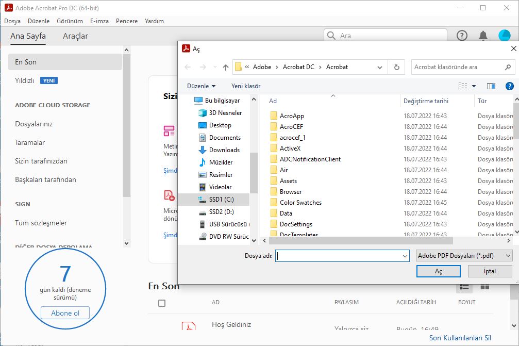519x346 pixels.
Task: Open Dosyalarınız in sidebar
Action: coord(34,124)
